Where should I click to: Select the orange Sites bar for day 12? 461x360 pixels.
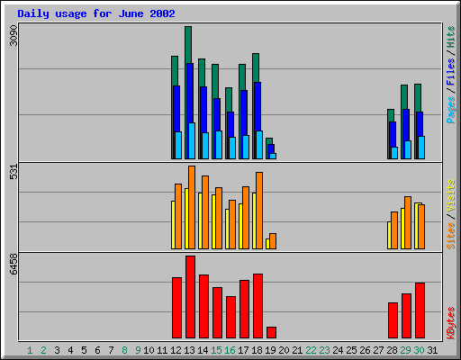point(178,216)
